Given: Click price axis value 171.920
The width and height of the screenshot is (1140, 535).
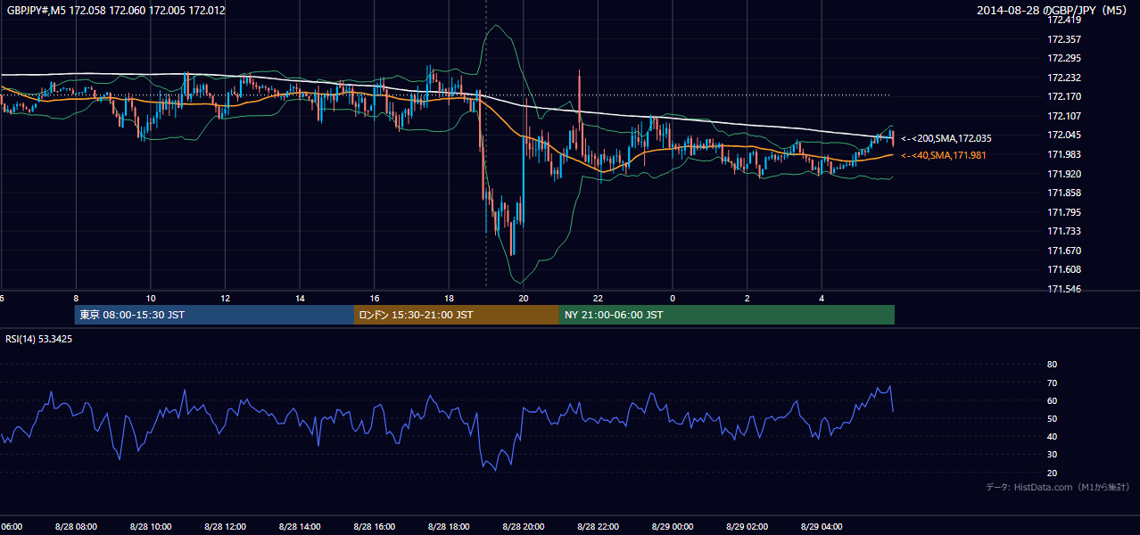Looking at the screenshot, I should click(1064, 174).
